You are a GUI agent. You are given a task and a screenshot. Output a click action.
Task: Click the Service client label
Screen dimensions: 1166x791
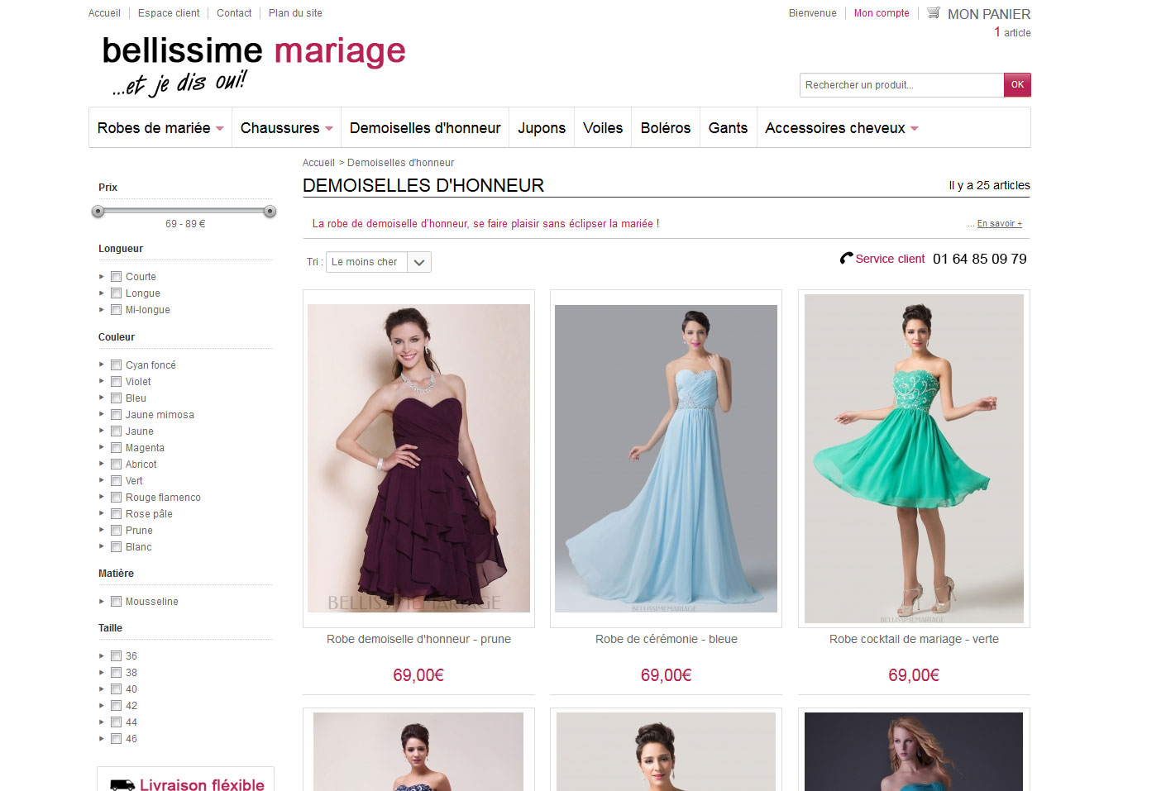pos(890,259)
